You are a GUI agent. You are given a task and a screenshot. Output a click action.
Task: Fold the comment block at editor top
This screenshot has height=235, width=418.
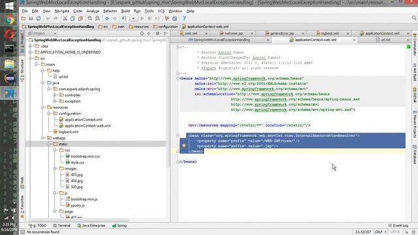pyautogui.click(x=178, y=47)
